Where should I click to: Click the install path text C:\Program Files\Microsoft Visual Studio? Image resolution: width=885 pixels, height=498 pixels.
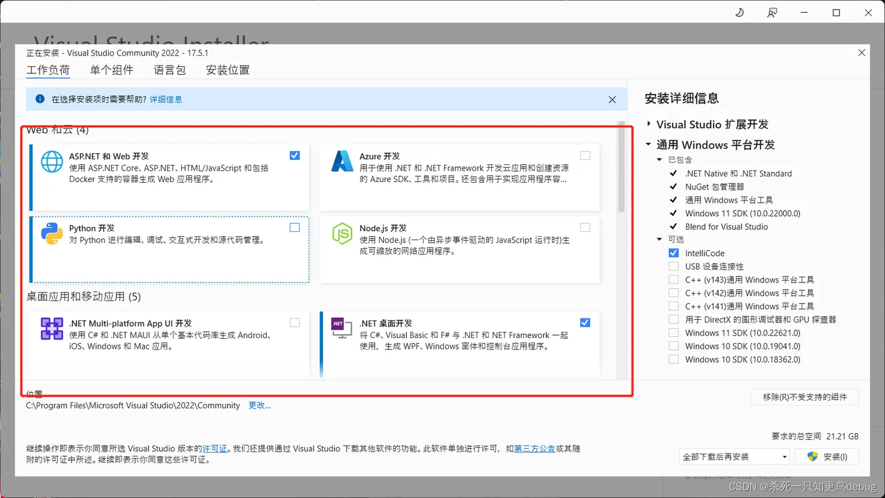point(133,405)
